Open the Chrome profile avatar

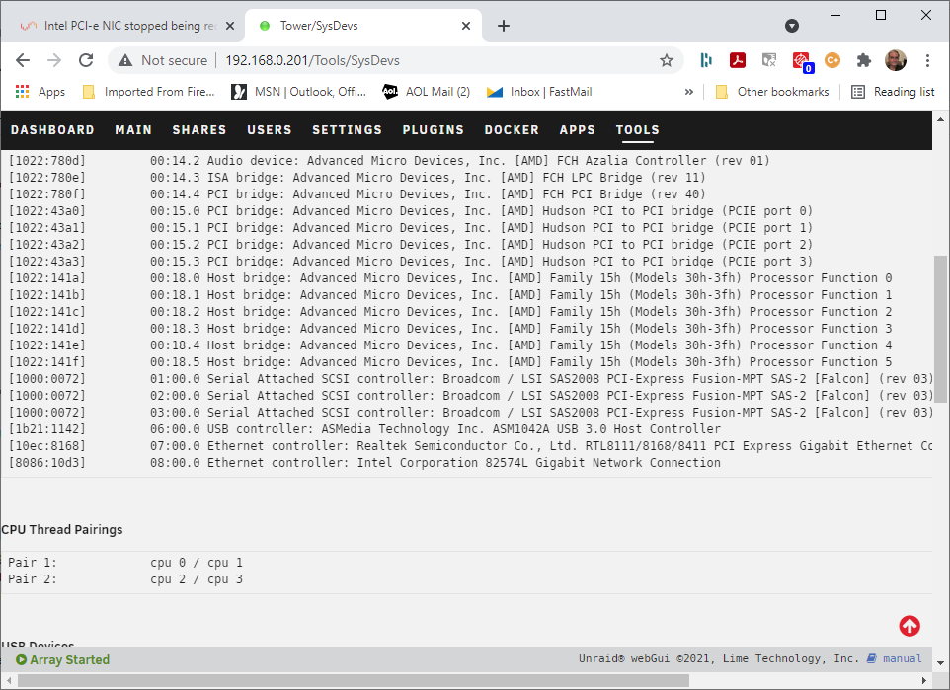[x=896, y=60]
